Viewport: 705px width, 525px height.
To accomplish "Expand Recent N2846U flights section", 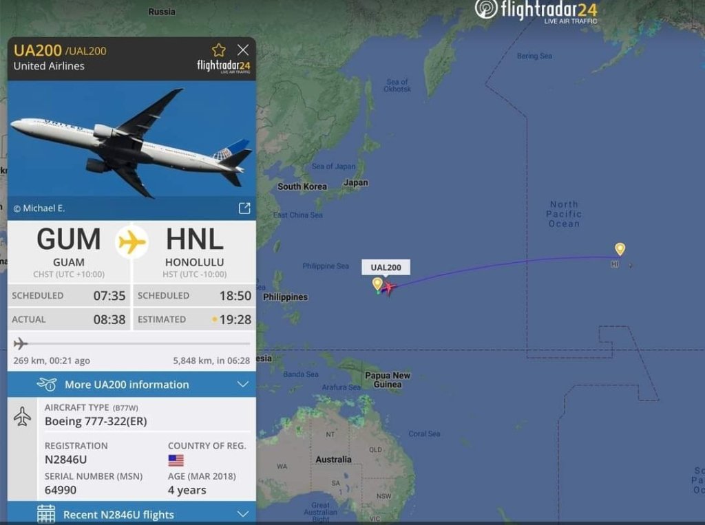I will click(x=131, y=513).
